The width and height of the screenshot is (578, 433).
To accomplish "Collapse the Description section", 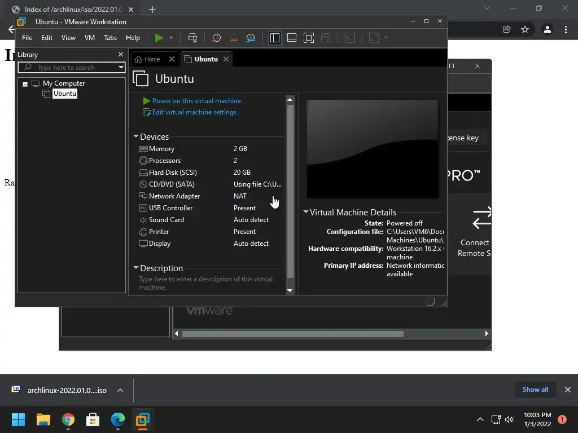I will [136, 268].
